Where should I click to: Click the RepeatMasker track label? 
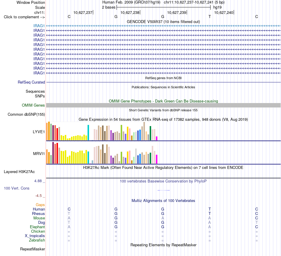pyautogui.click(x=33, y=249)
